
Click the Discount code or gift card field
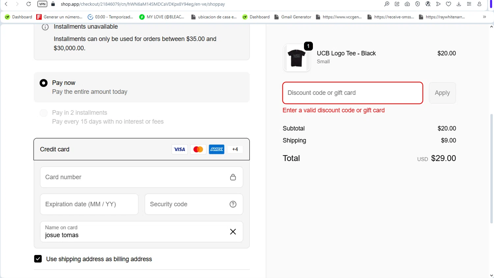pos(352,93)
